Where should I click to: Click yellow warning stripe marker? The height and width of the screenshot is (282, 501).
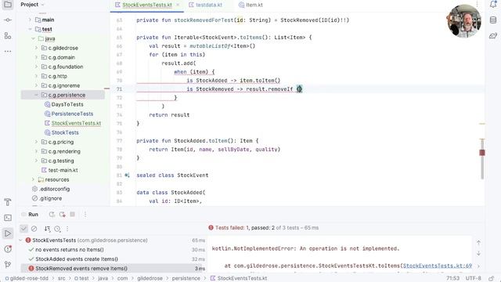tap(482, 124)
